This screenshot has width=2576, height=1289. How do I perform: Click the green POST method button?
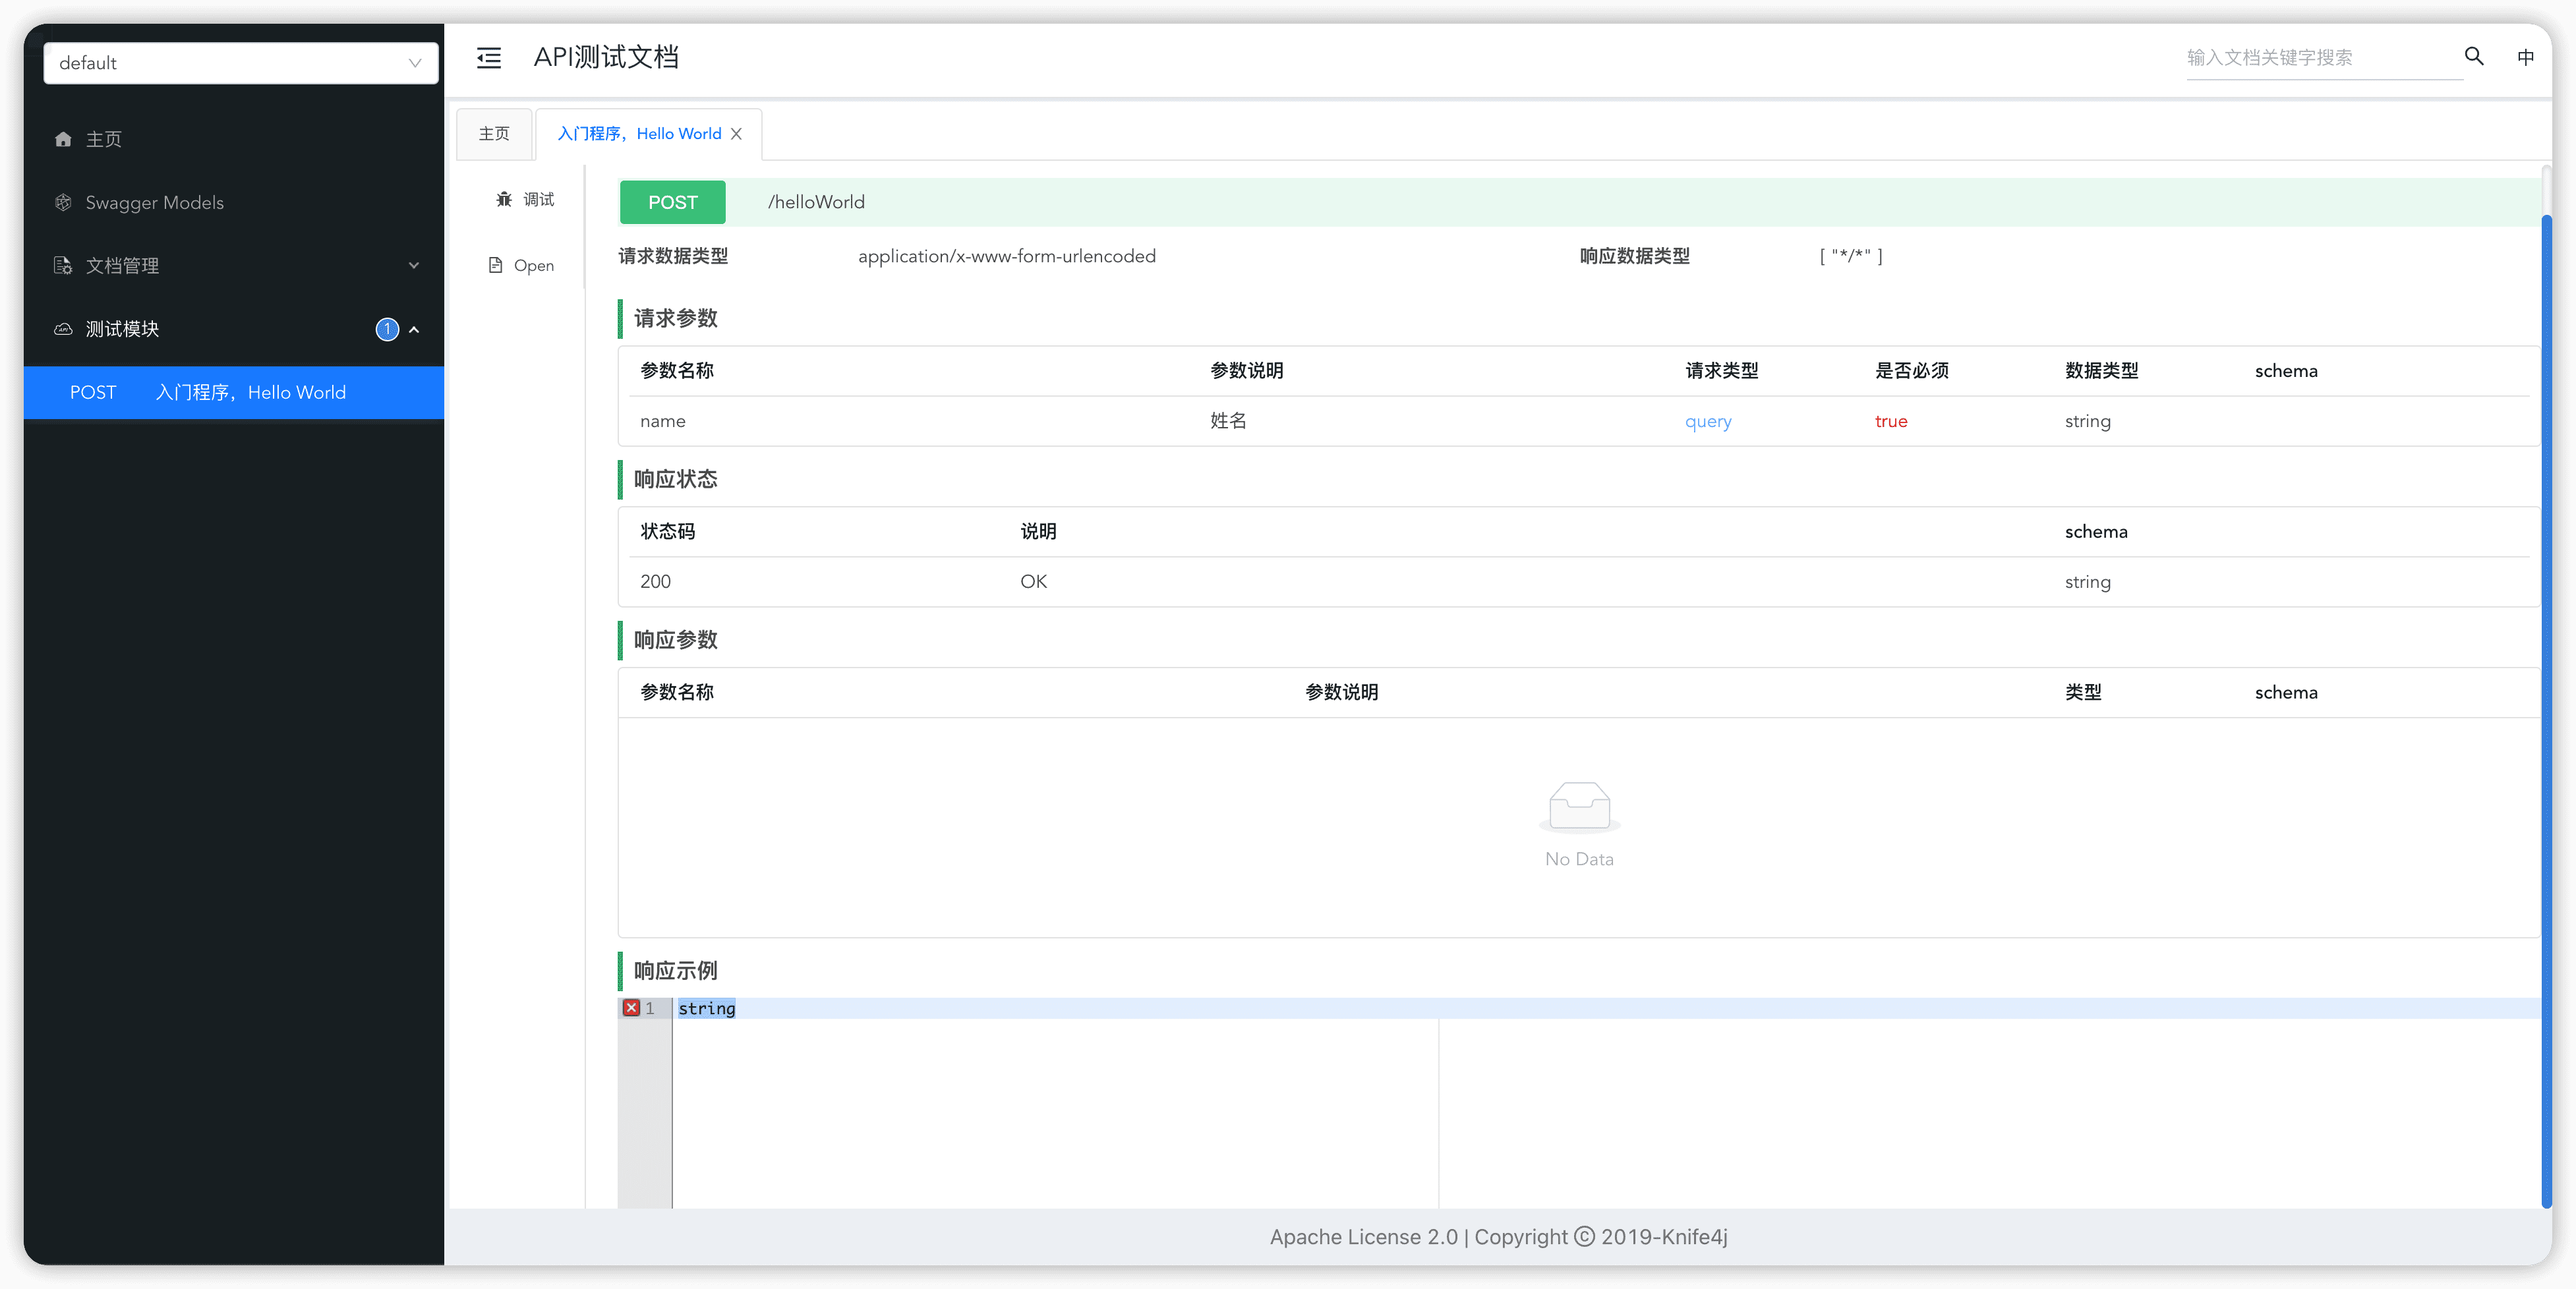point(672,202)
